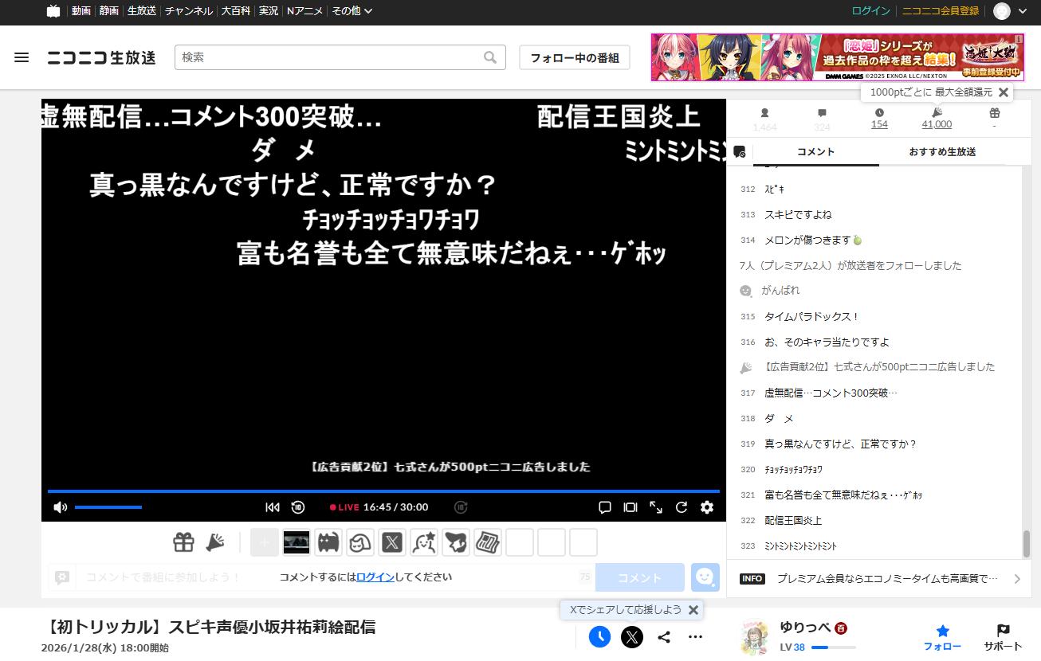This screenshot has height=661, width=1041.
Task: Rewind 10 seconds in the player
Action: pos(298,507)
